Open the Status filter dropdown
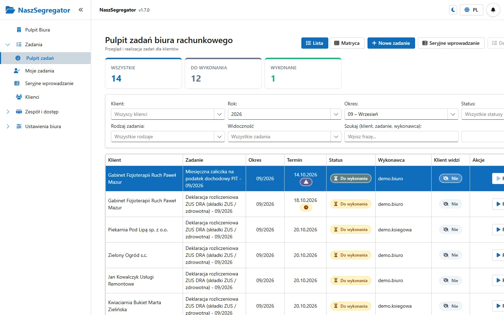Viewport: 504px width, 315px height. pyautogui.click(x=483, y=114)
